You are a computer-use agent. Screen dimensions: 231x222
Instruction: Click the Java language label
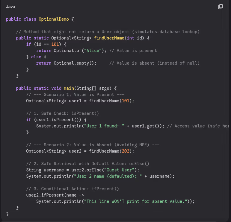10,7
